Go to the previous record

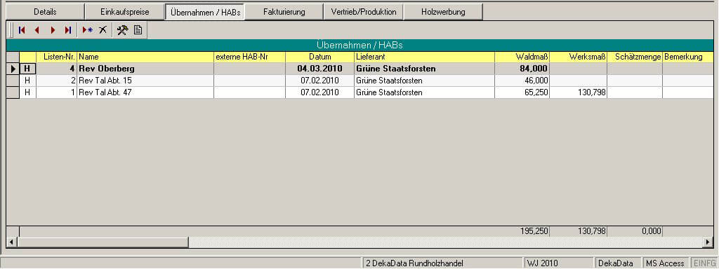coord(37,30)
